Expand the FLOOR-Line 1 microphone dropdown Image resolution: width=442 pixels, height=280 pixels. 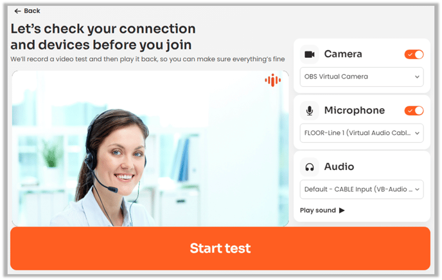(362, 133)
